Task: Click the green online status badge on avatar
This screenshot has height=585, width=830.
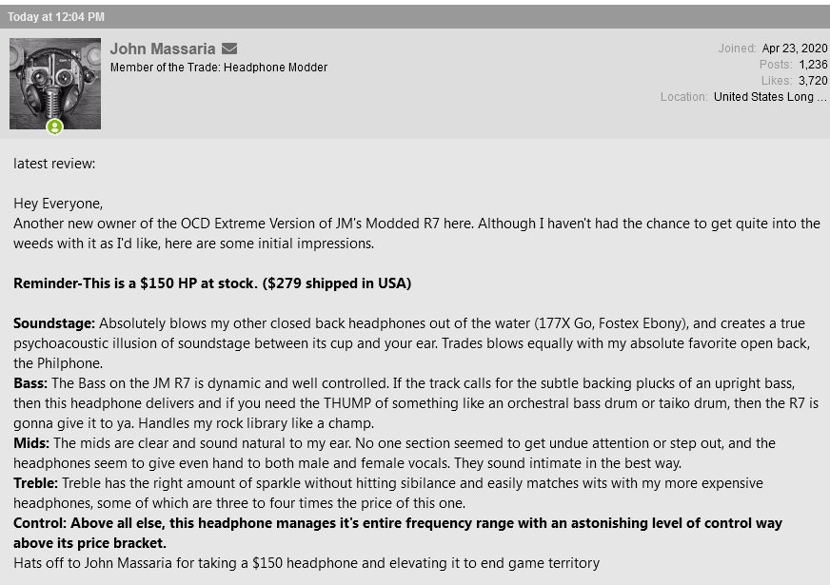Action: 54,127
